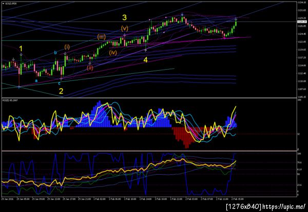
Task: Click the 29 Jan 09:00 time axis label
Action: click(x=38, y=199)
